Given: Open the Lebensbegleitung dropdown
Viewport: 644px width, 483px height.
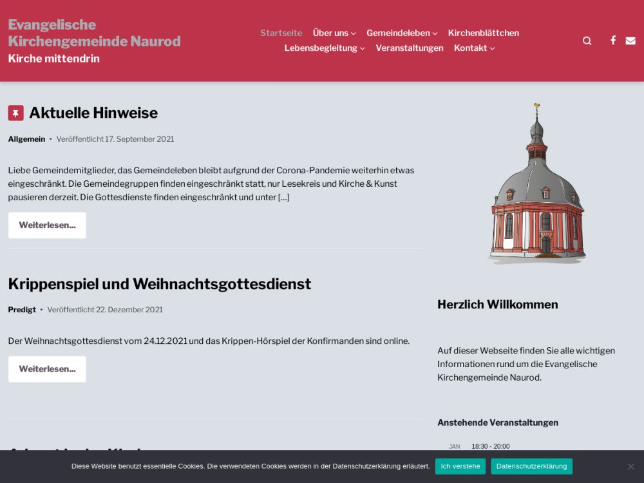Looking at the screenshot, I should 324,48.
